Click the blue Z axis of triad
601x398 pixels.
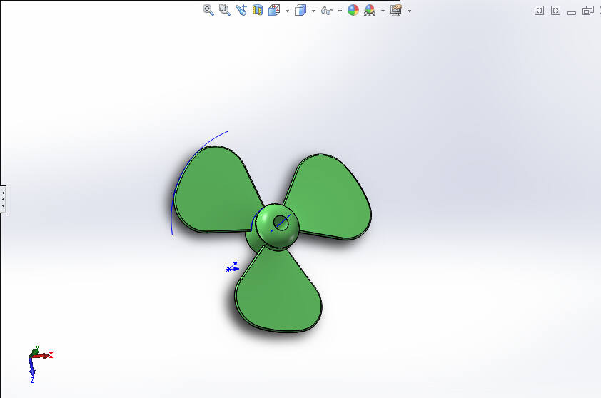(x=32, y=370)
